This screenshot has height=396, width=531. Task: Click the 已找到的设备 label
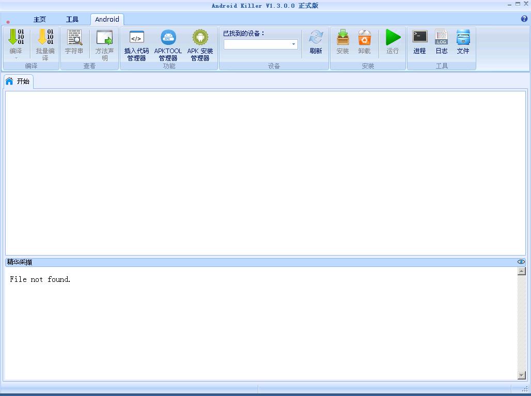pyautogui.click(x=243, y=34)
